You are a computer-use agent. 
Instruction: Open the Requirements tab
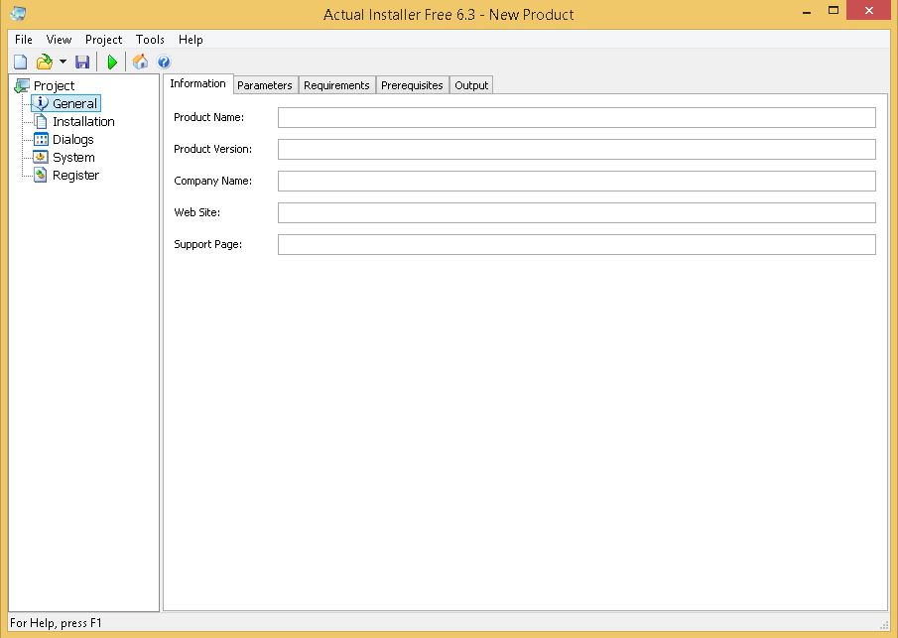[336, 84]
